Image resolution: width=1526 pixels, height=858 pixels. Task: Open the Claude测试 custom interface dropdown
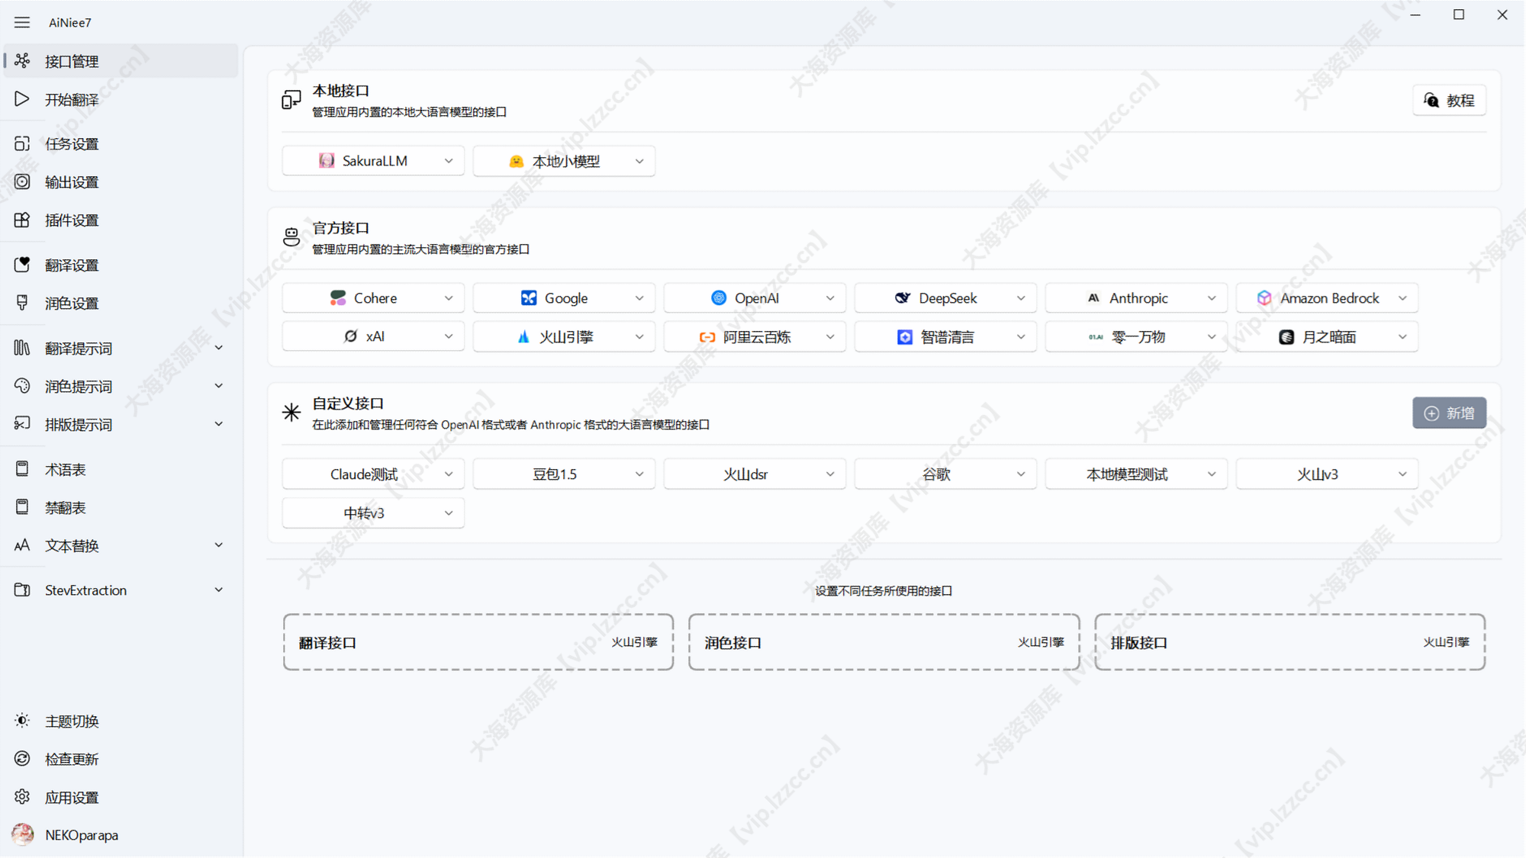click(x=373, y=474)
